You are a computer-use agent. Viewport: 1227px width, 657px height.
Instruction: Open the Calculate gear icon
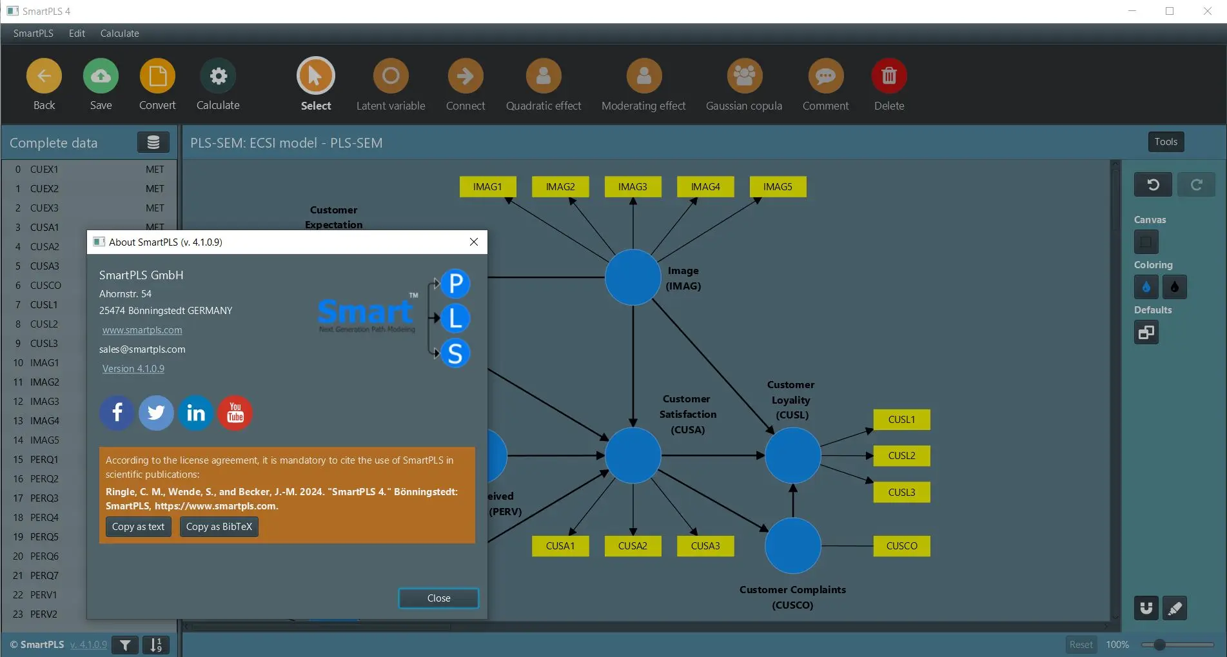click(x=218, y=76)
